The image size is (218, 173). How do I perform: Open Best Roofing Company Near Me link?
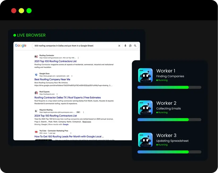pos(52,79)
